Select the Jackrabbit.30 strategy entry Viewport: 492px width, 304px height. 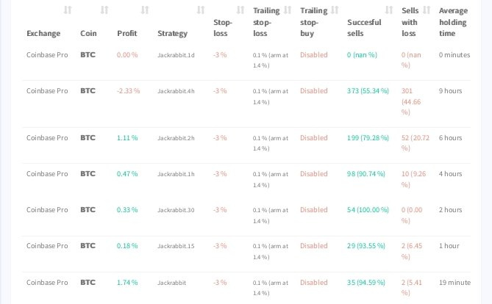(x=176, y=210)
